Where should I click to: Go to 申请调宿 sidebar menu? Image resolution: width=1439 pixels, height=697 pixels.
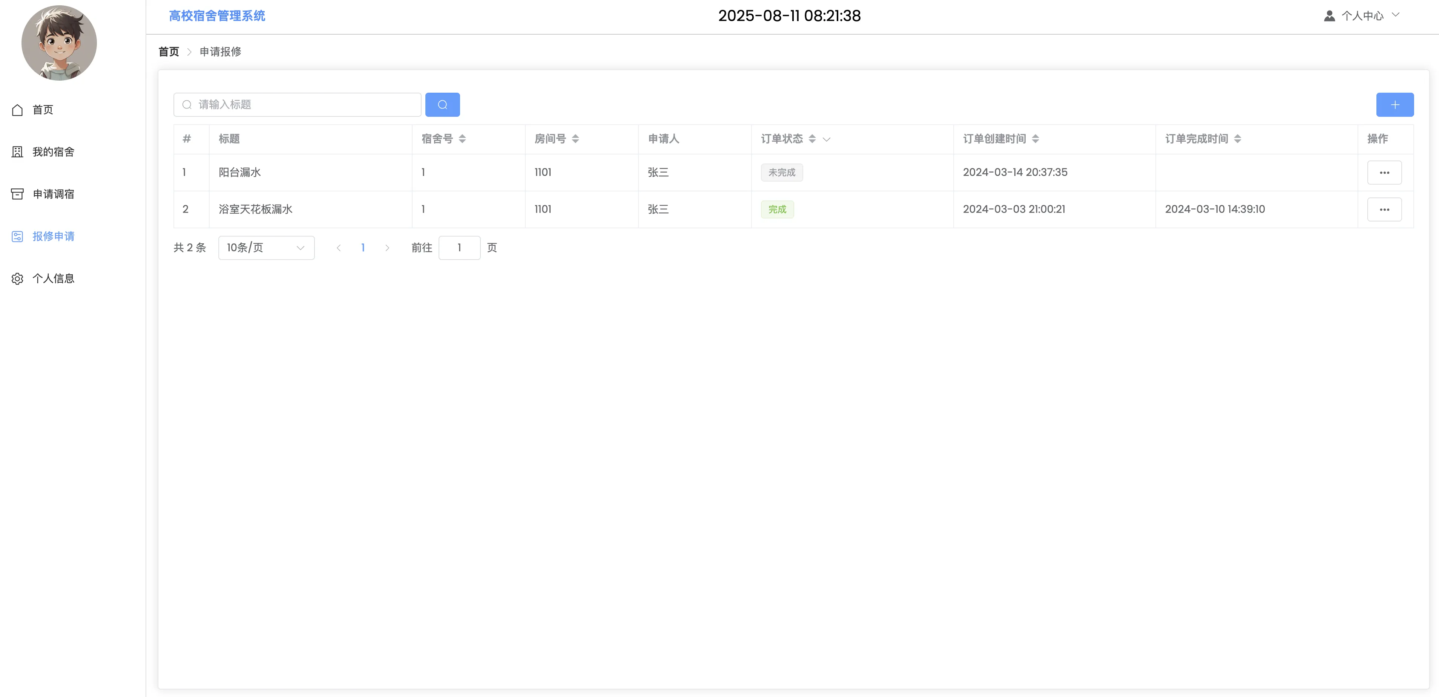pyautogui.click(x=52, y=194)
